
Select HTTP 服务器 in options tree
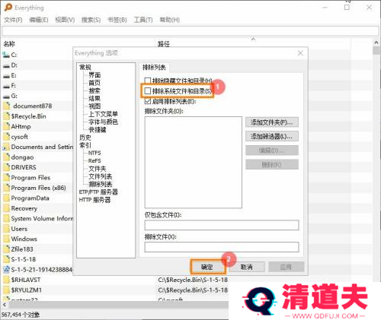click(94, 200)
